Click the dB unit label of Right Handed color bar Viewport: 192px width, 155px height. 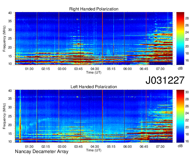click(x=180, y=69)
